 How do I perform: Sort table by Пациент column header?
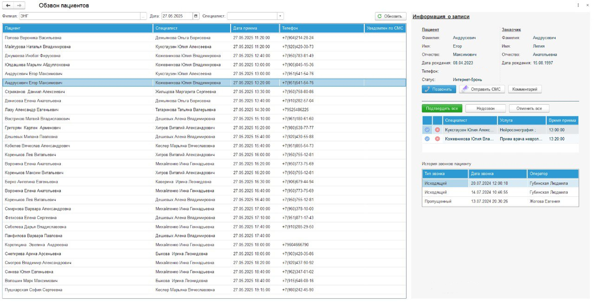click(x=77, y=28)
